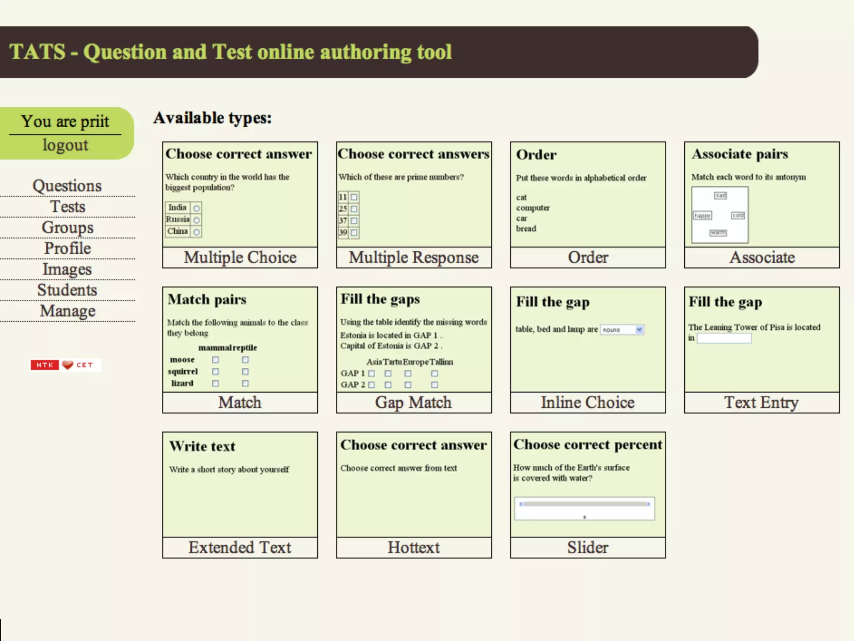854x641 pixels.
Task: Choose the Extended Text question type
Action: pyautogui.click(x=240, y=548)
